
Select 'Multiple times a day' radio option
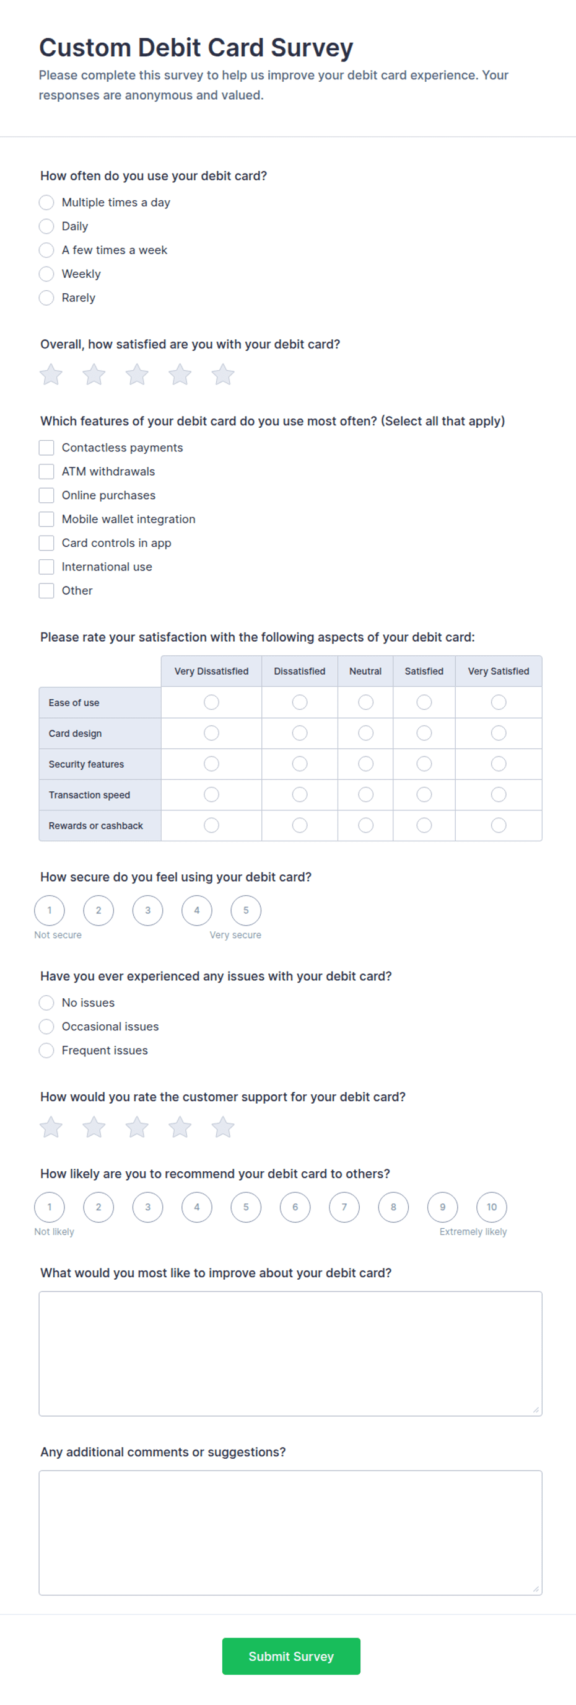(x=46, y=203)
